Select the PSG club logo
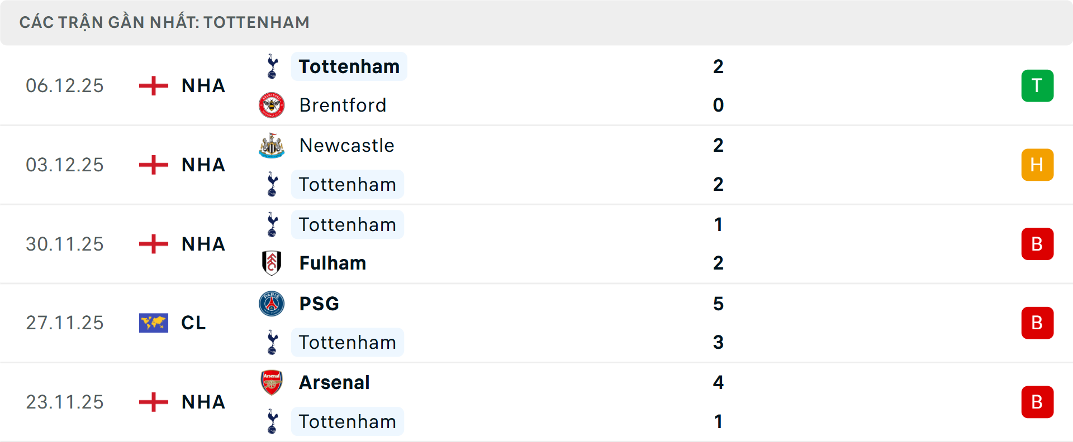 [272, 304]
